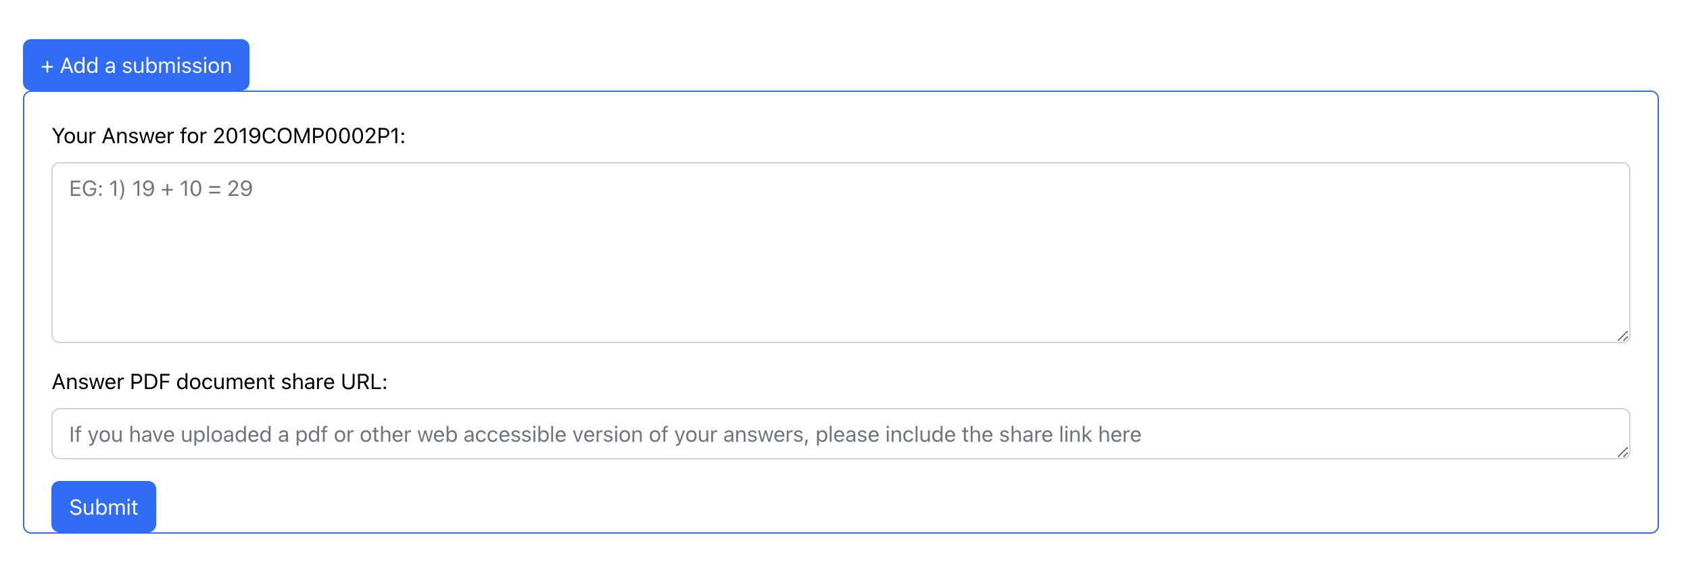
Task: Click the word 'submission' on the blue button
Action: point(176,66)
